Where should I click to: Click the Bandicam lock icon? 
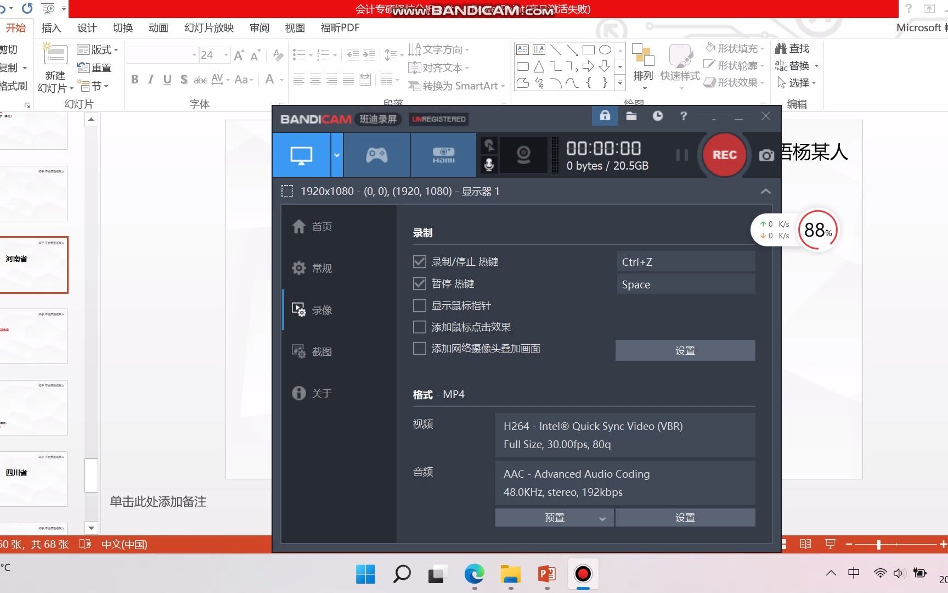pos(605,116)
